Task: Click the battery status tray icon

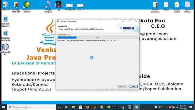Action: (x=173, y=107)
